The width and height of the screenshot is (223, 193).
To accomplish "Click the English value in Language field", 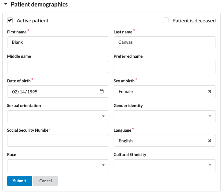I will 126,141.
